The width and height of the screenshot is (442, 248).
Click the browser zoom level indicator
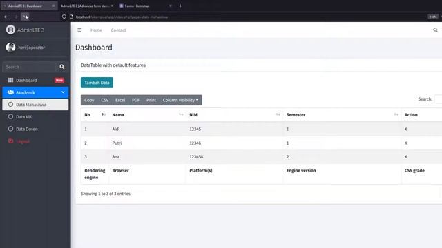click(433, 17)
